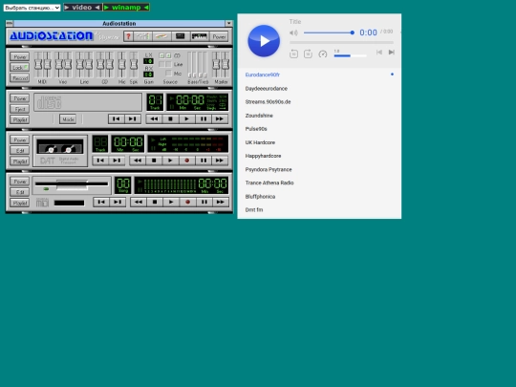Click the rewind 10 seconds icon
516x387 pixels.
[x=293, y=54]
